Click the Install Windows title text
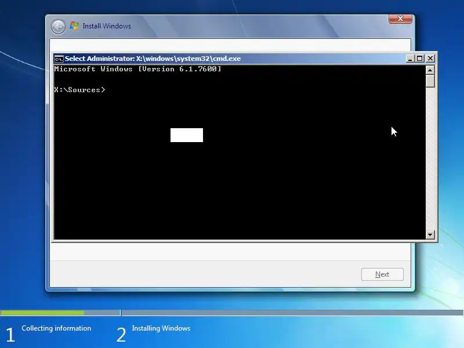Viewport: 464px width, 348px height. pyautogui.click(x=107, y=26)
